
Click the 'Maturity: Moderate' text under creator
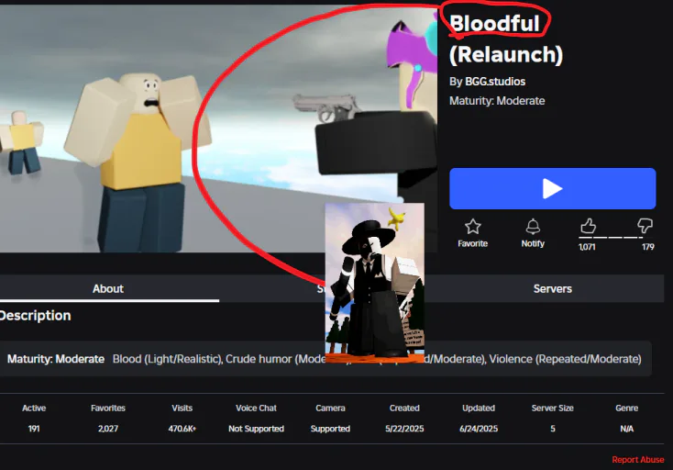click(x=497, y=101)
